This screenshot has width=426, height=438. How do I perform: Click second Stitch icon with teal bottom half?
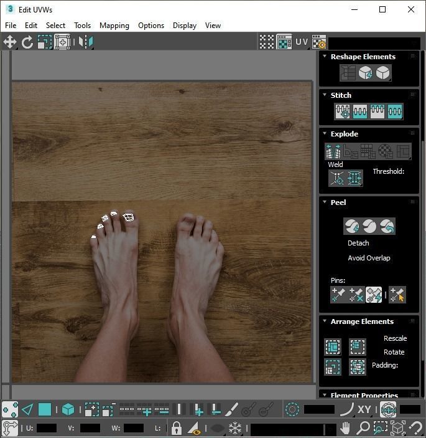359,111
